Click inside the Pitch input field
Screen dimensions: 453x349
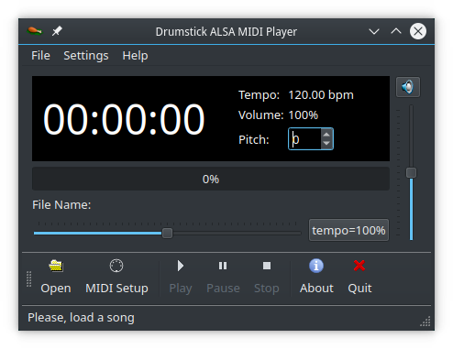tap(304, 139)
